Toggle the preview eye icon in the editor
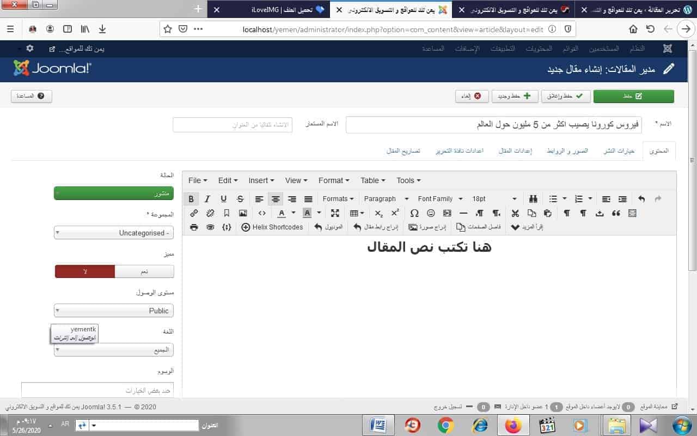 pyautogui.click(x=210, y=227)
